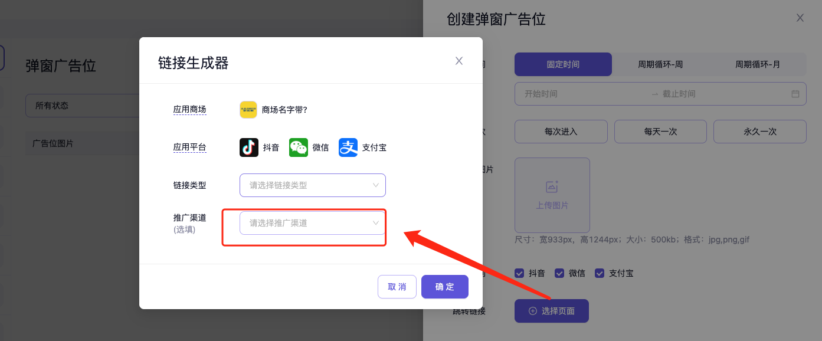Switch to the 周期循环-周 tab
Image resolution: width=822 pixels, height=341 pixels.
(x=660, y=64)
